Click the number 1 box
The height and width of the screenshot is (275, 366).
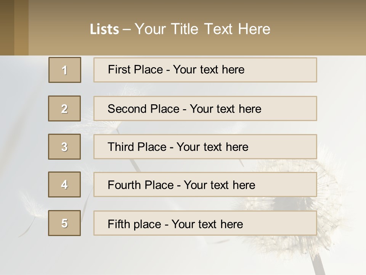coord(65,70)
